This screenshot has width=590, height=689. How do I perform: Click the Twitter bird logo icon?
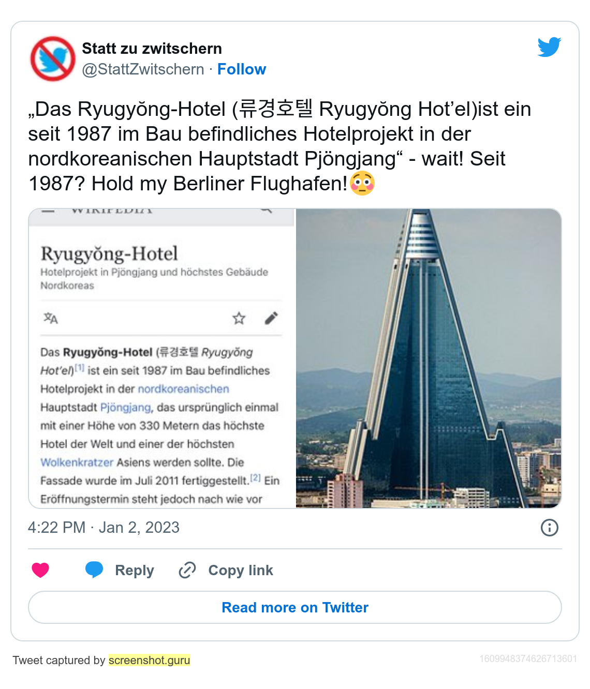coord(549,47)
